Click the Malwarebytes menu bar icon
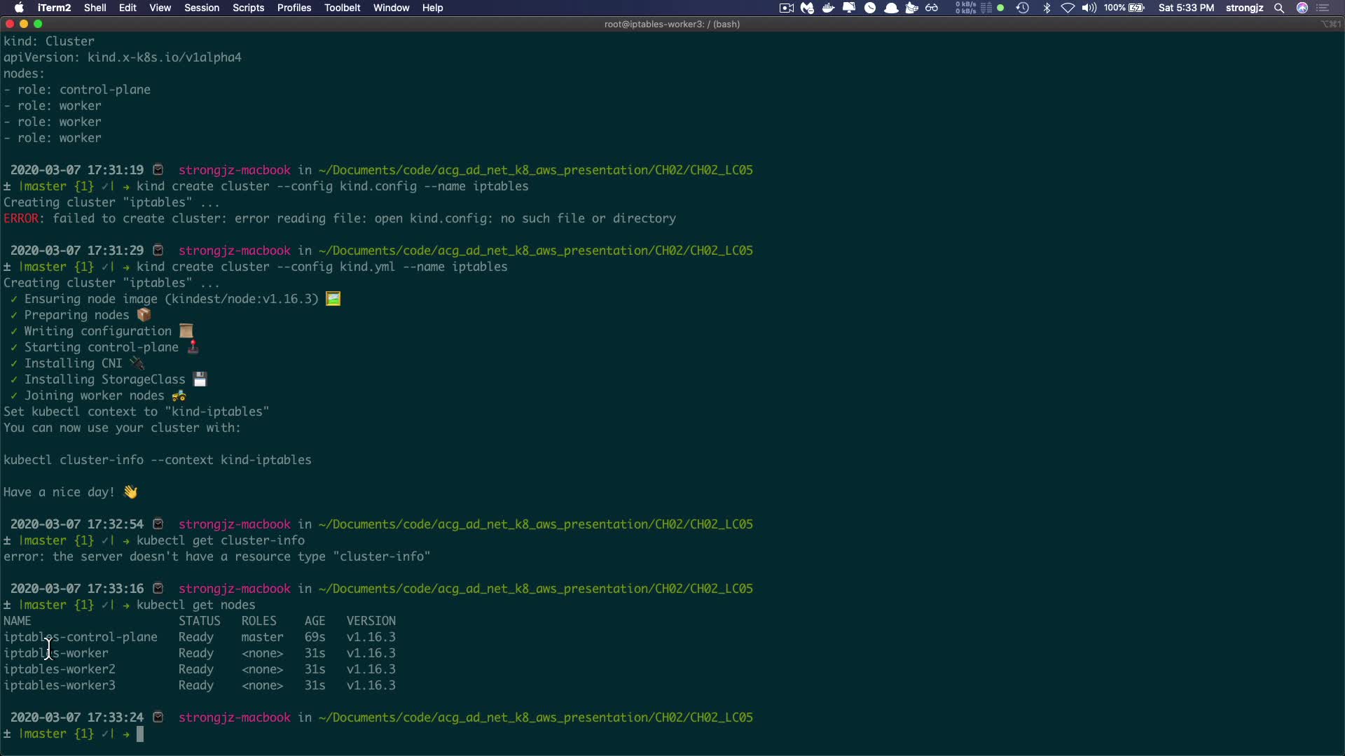 point(807,8)
